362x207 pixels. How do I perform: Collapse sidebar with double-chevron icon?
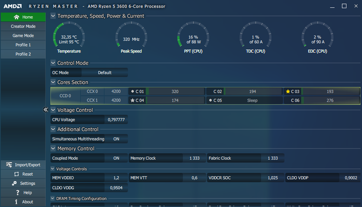[45, 110]
